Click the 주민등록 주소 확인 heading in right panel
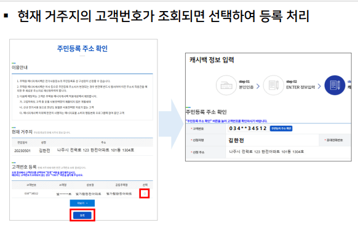 206,112
